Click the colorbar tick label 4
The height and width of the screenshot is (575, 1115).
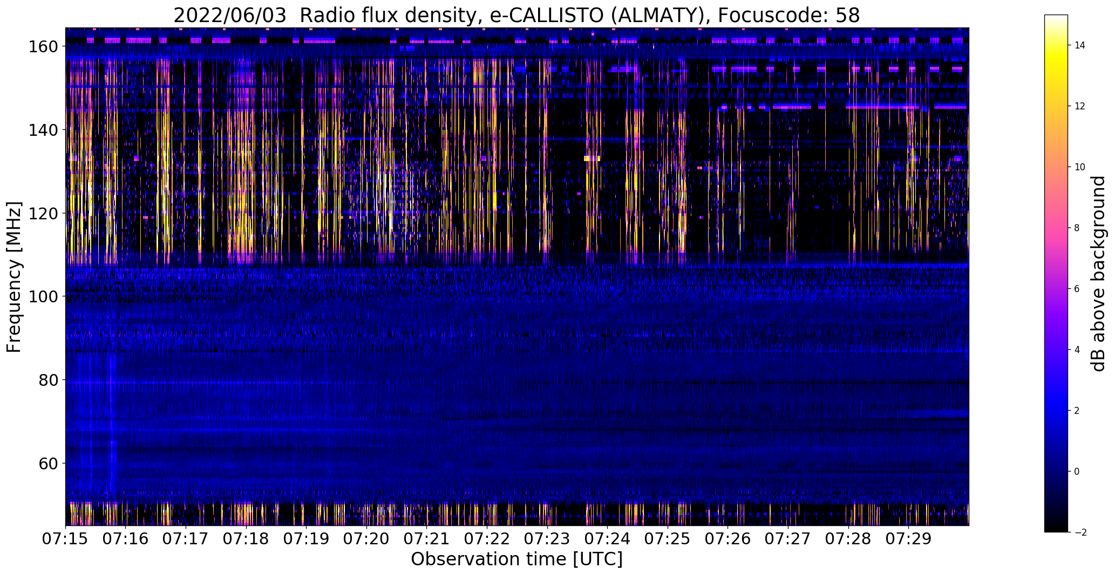click(x=1077, y=350)
